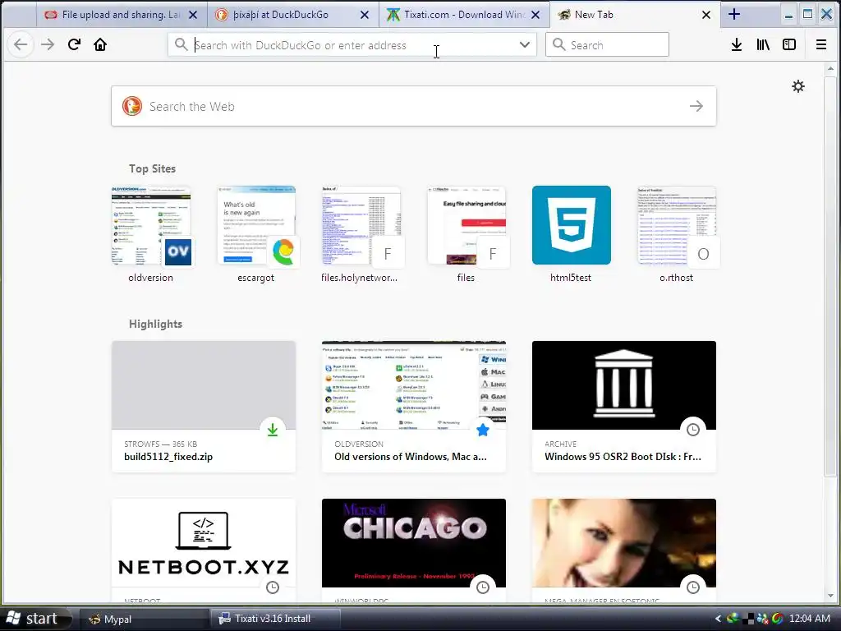Open the Windows start menu
The image size is (841, 631).
(x=35, y=619)
